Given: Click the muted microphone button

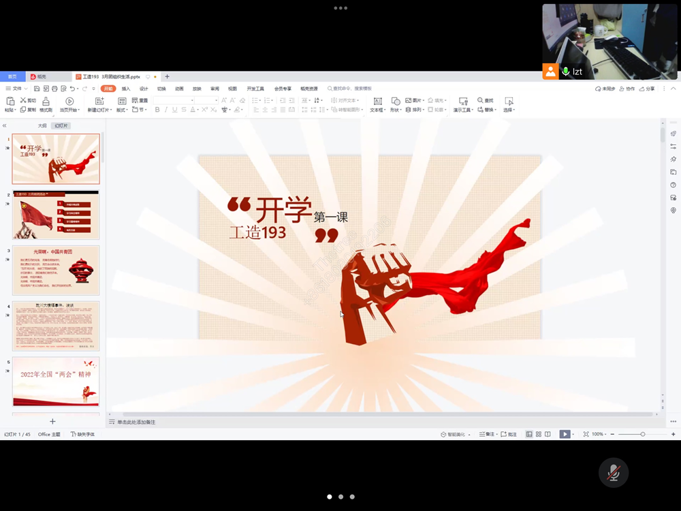Looking at the screenshot, I should pyautogui.click(x=614, y=473).
